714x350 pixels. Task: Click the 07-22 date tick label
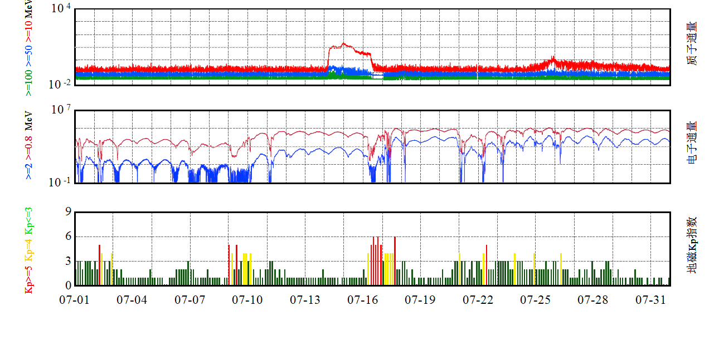(x=478, y=300)
